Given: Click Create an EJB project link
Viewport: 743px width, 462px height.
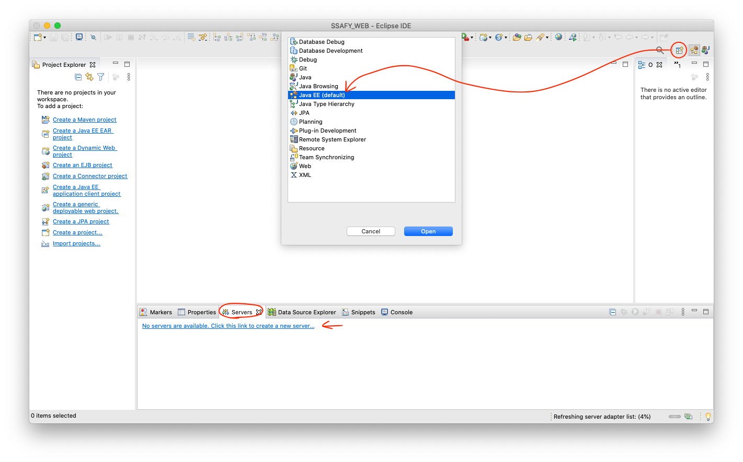Looking at the screenshot, I should pos(83,165).
